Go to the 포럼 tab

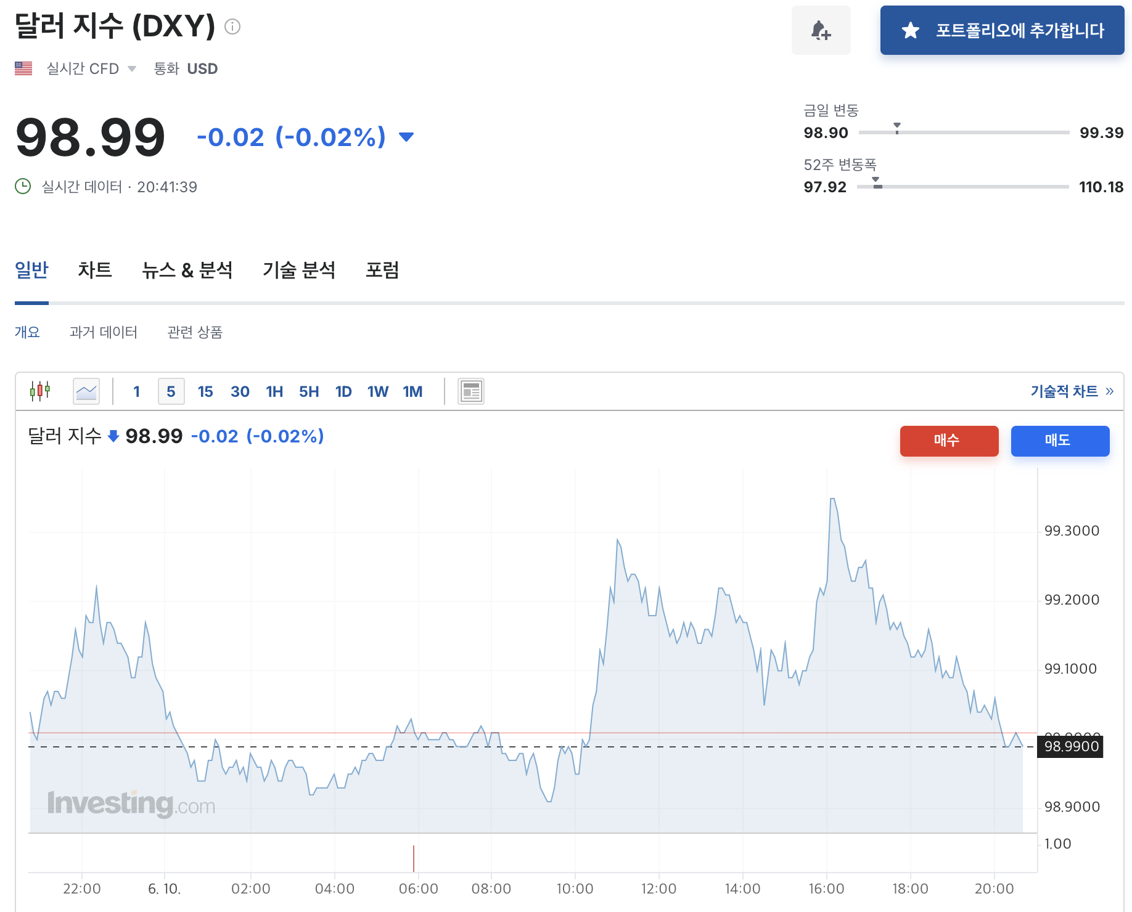[x=382, y=270]
